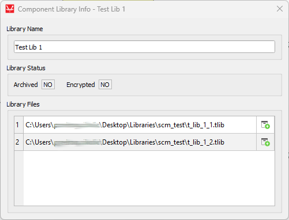Click the Library Name heading
The image size is (289, 220).
point(25,29)
